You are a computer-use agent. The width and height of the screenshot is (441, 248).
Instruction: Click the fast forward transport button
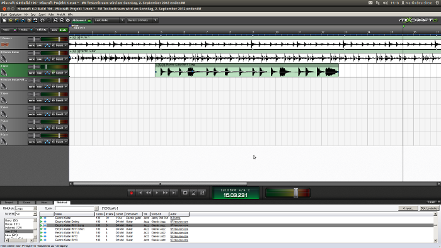pyautogui.click(x=165, y=193)
